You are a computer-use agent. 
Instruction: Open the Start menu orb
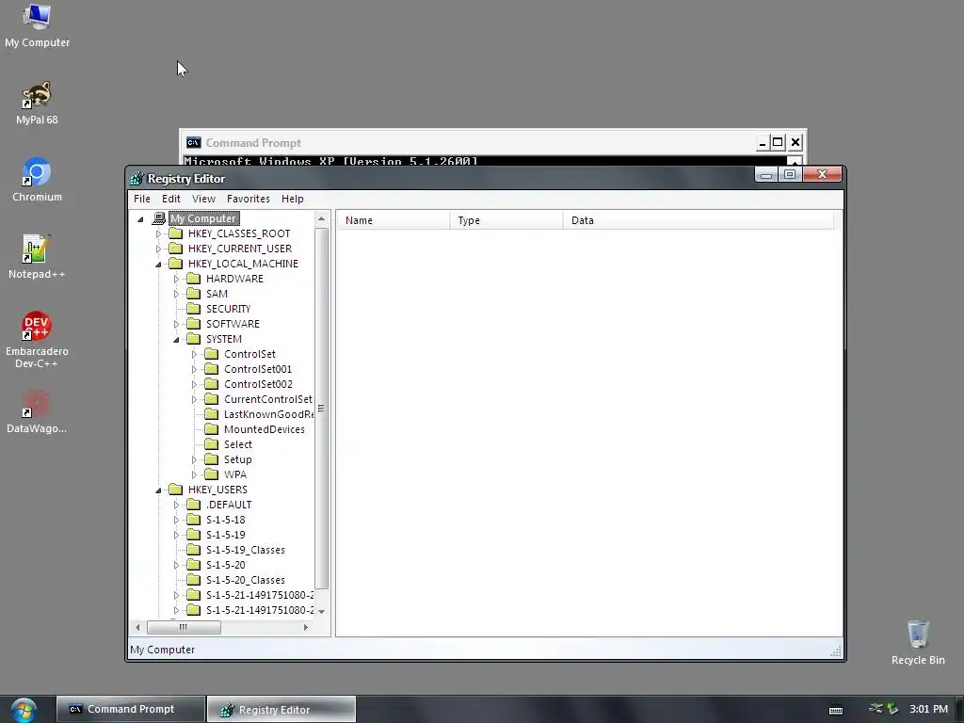tap(24, 710)
